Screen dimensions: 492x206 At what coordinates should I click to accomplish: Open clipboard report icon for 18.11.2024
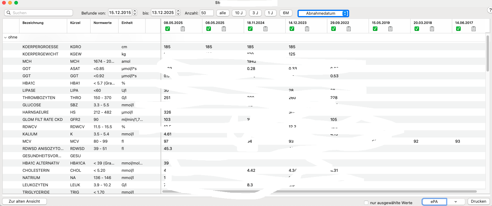(x=265, y=29)
